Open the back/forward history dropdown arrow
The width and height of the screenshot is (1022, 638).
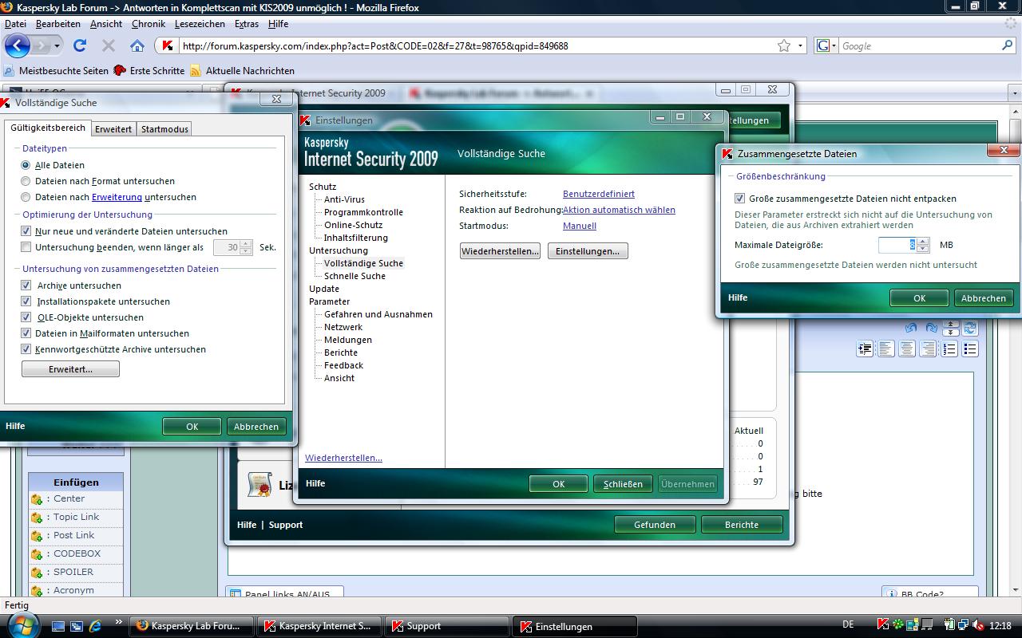(57, 46)
